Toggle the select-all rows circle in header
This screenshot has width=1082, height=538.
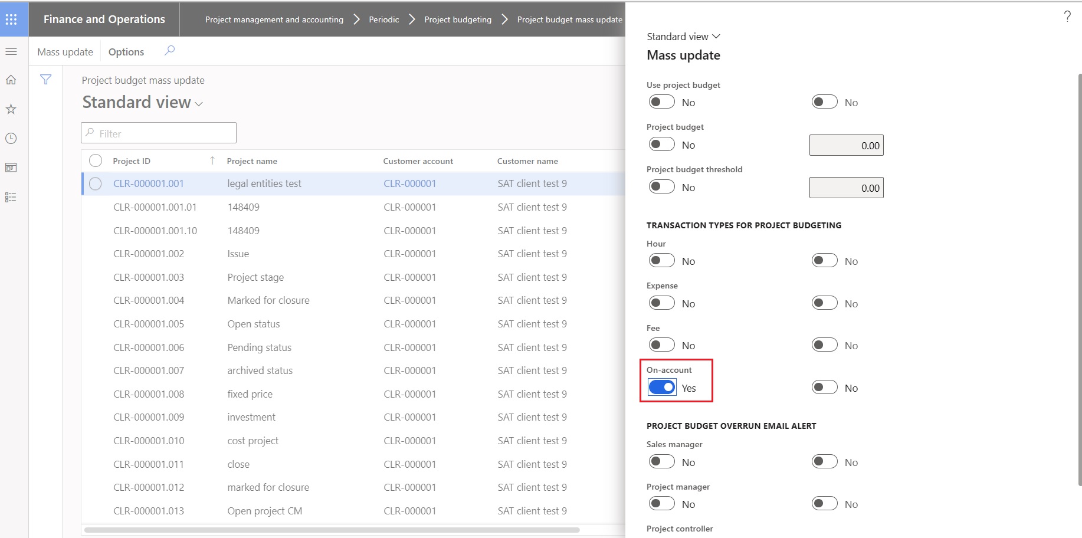click(96, 160)
